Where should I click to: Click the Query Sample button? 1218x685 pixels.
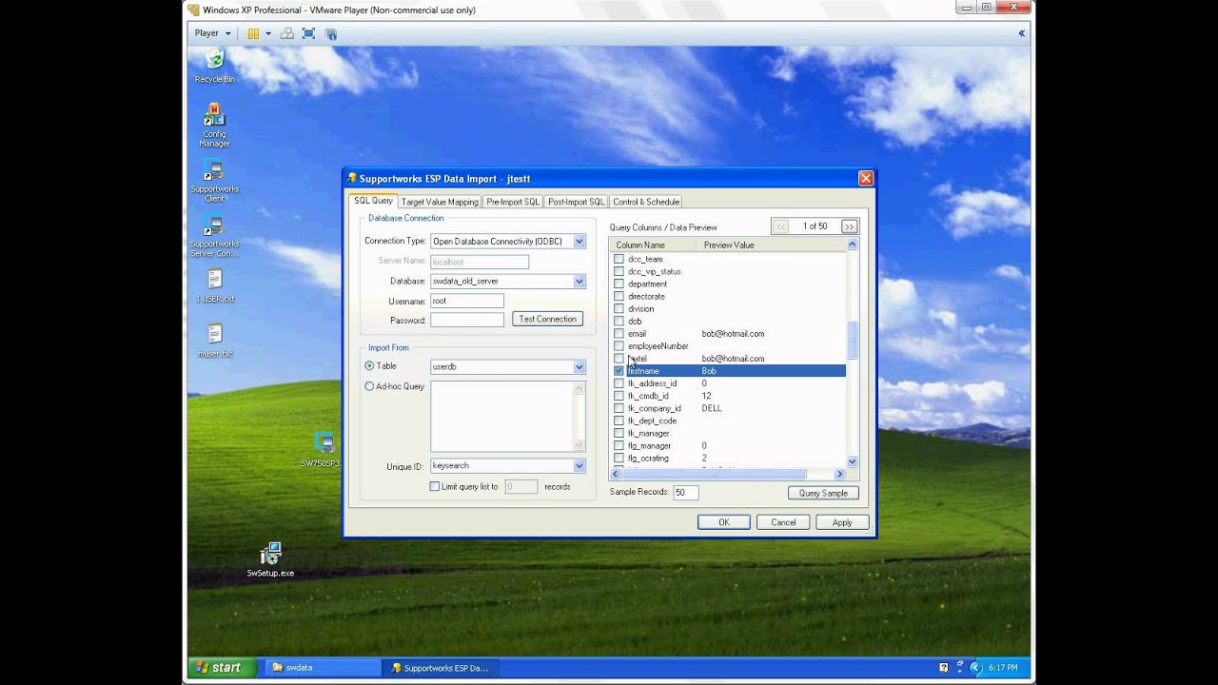(823, 493)
